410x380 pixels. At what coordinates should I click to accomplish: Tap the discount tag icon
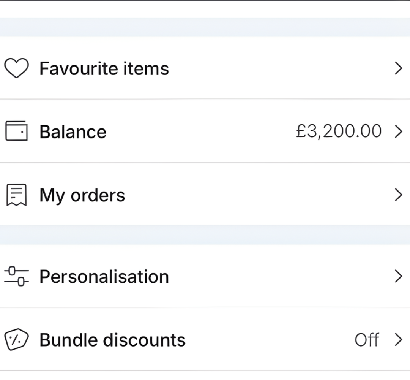pos(16,339)
